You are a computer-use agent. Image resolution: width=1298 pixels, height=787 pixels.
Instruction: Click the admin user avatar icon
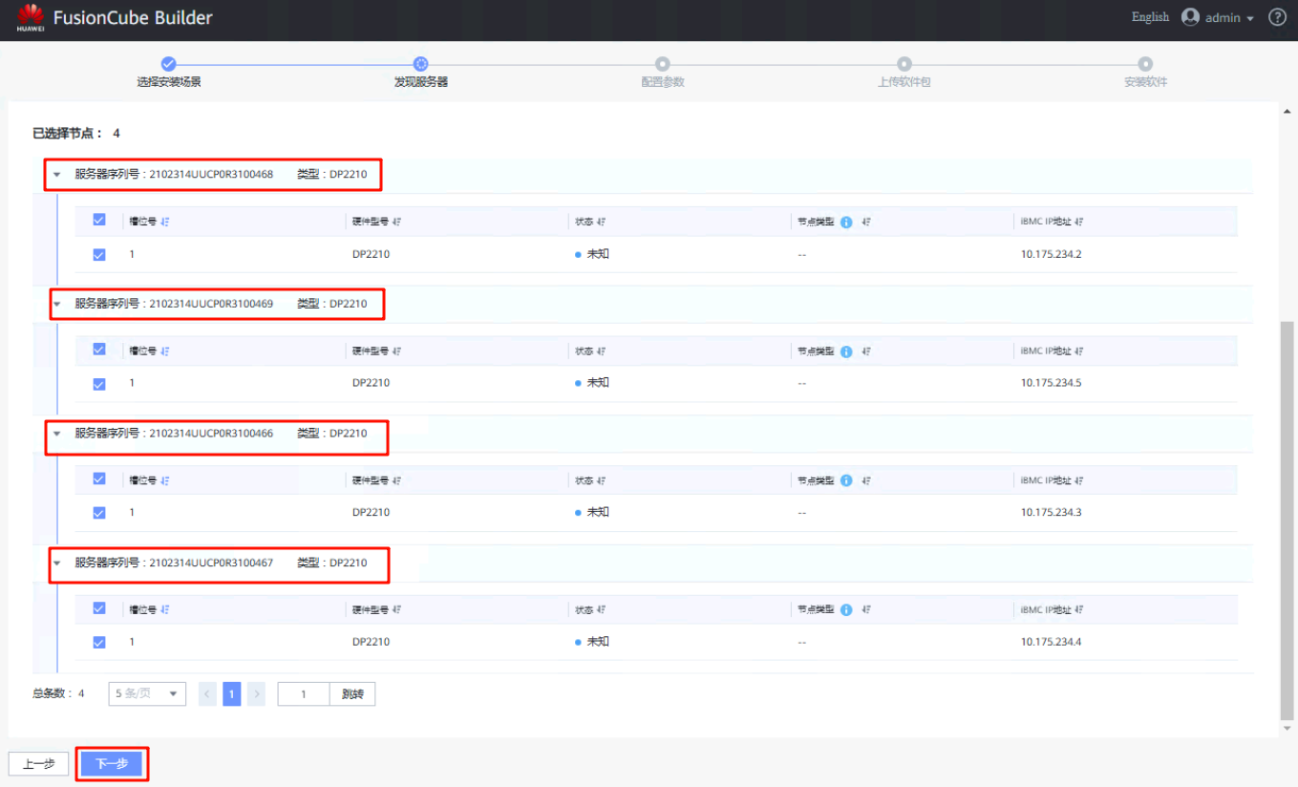tap(1190, 17)
